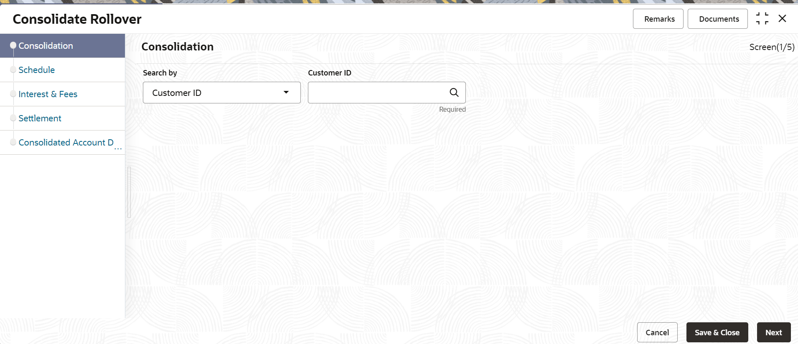Grab the sidebar splitter handle
Image resolution: width=798 pixels, height=344 pixels.
point(129,192)
